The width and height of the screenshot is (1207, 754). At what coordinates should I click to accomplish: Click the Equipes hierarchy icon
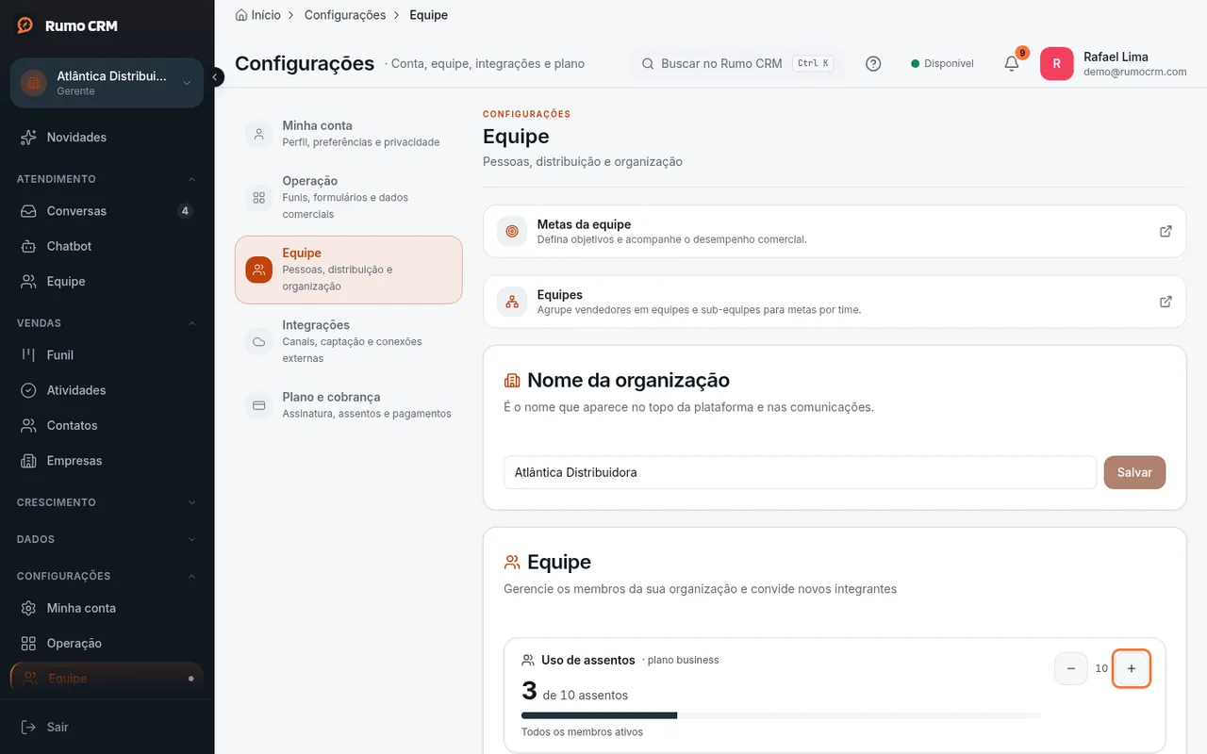[512, 302]
